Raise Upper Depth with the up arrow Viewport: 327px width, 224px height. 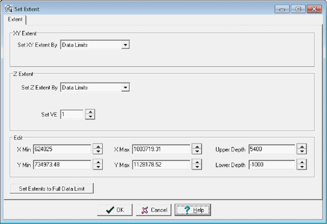coord(302,147)
